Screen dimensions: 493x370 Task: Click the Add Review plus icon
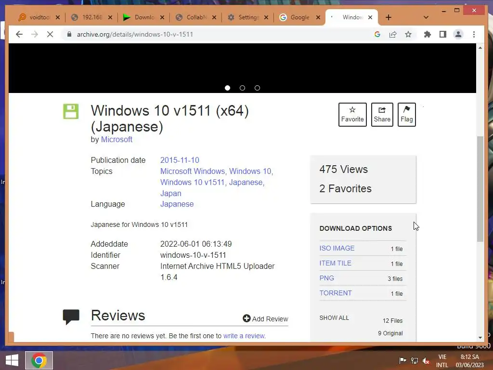coord(246,318)
